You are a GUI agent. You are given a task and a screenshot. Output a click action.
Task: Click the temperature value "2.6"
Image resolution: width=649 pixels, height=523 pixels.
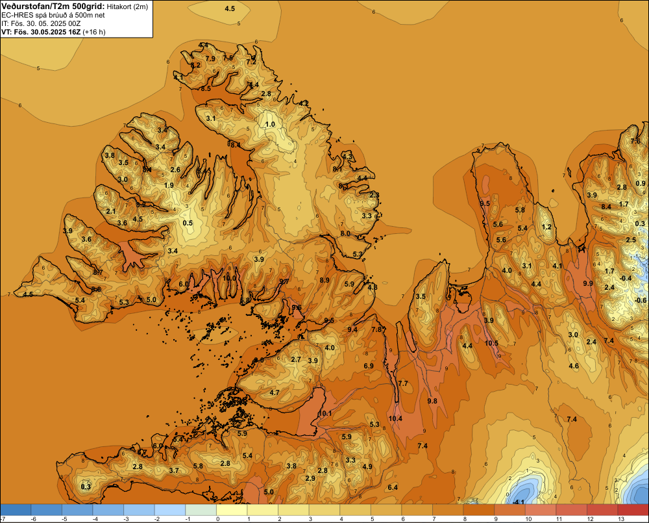(x=175, y=170)
